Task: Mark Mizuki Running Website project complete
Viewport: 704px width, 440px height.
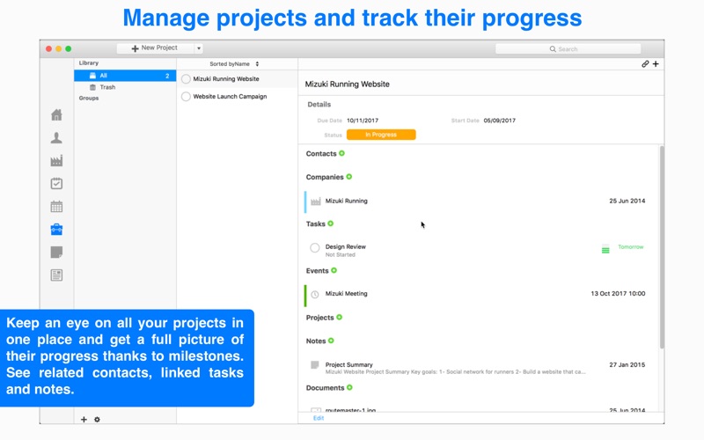Action: [x=186, y=79]
